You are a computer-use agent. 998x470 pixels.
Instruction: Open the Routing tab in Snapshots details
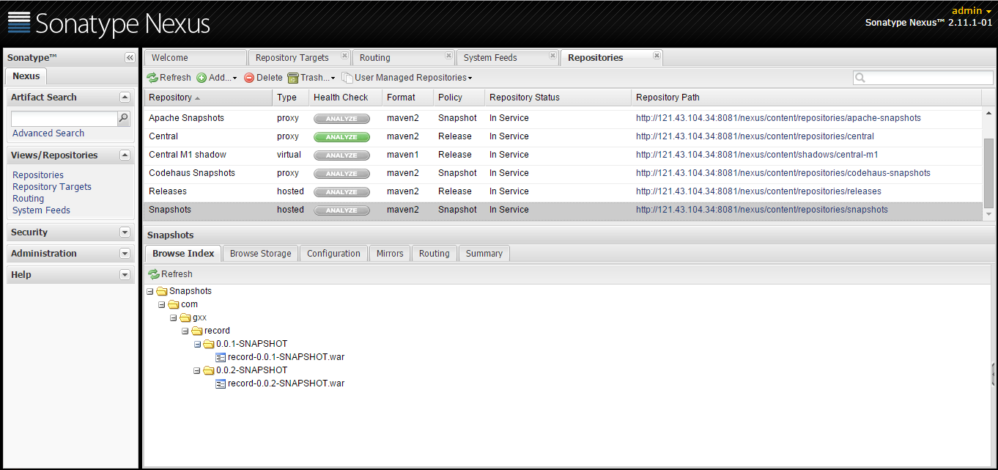pos(435,254)
